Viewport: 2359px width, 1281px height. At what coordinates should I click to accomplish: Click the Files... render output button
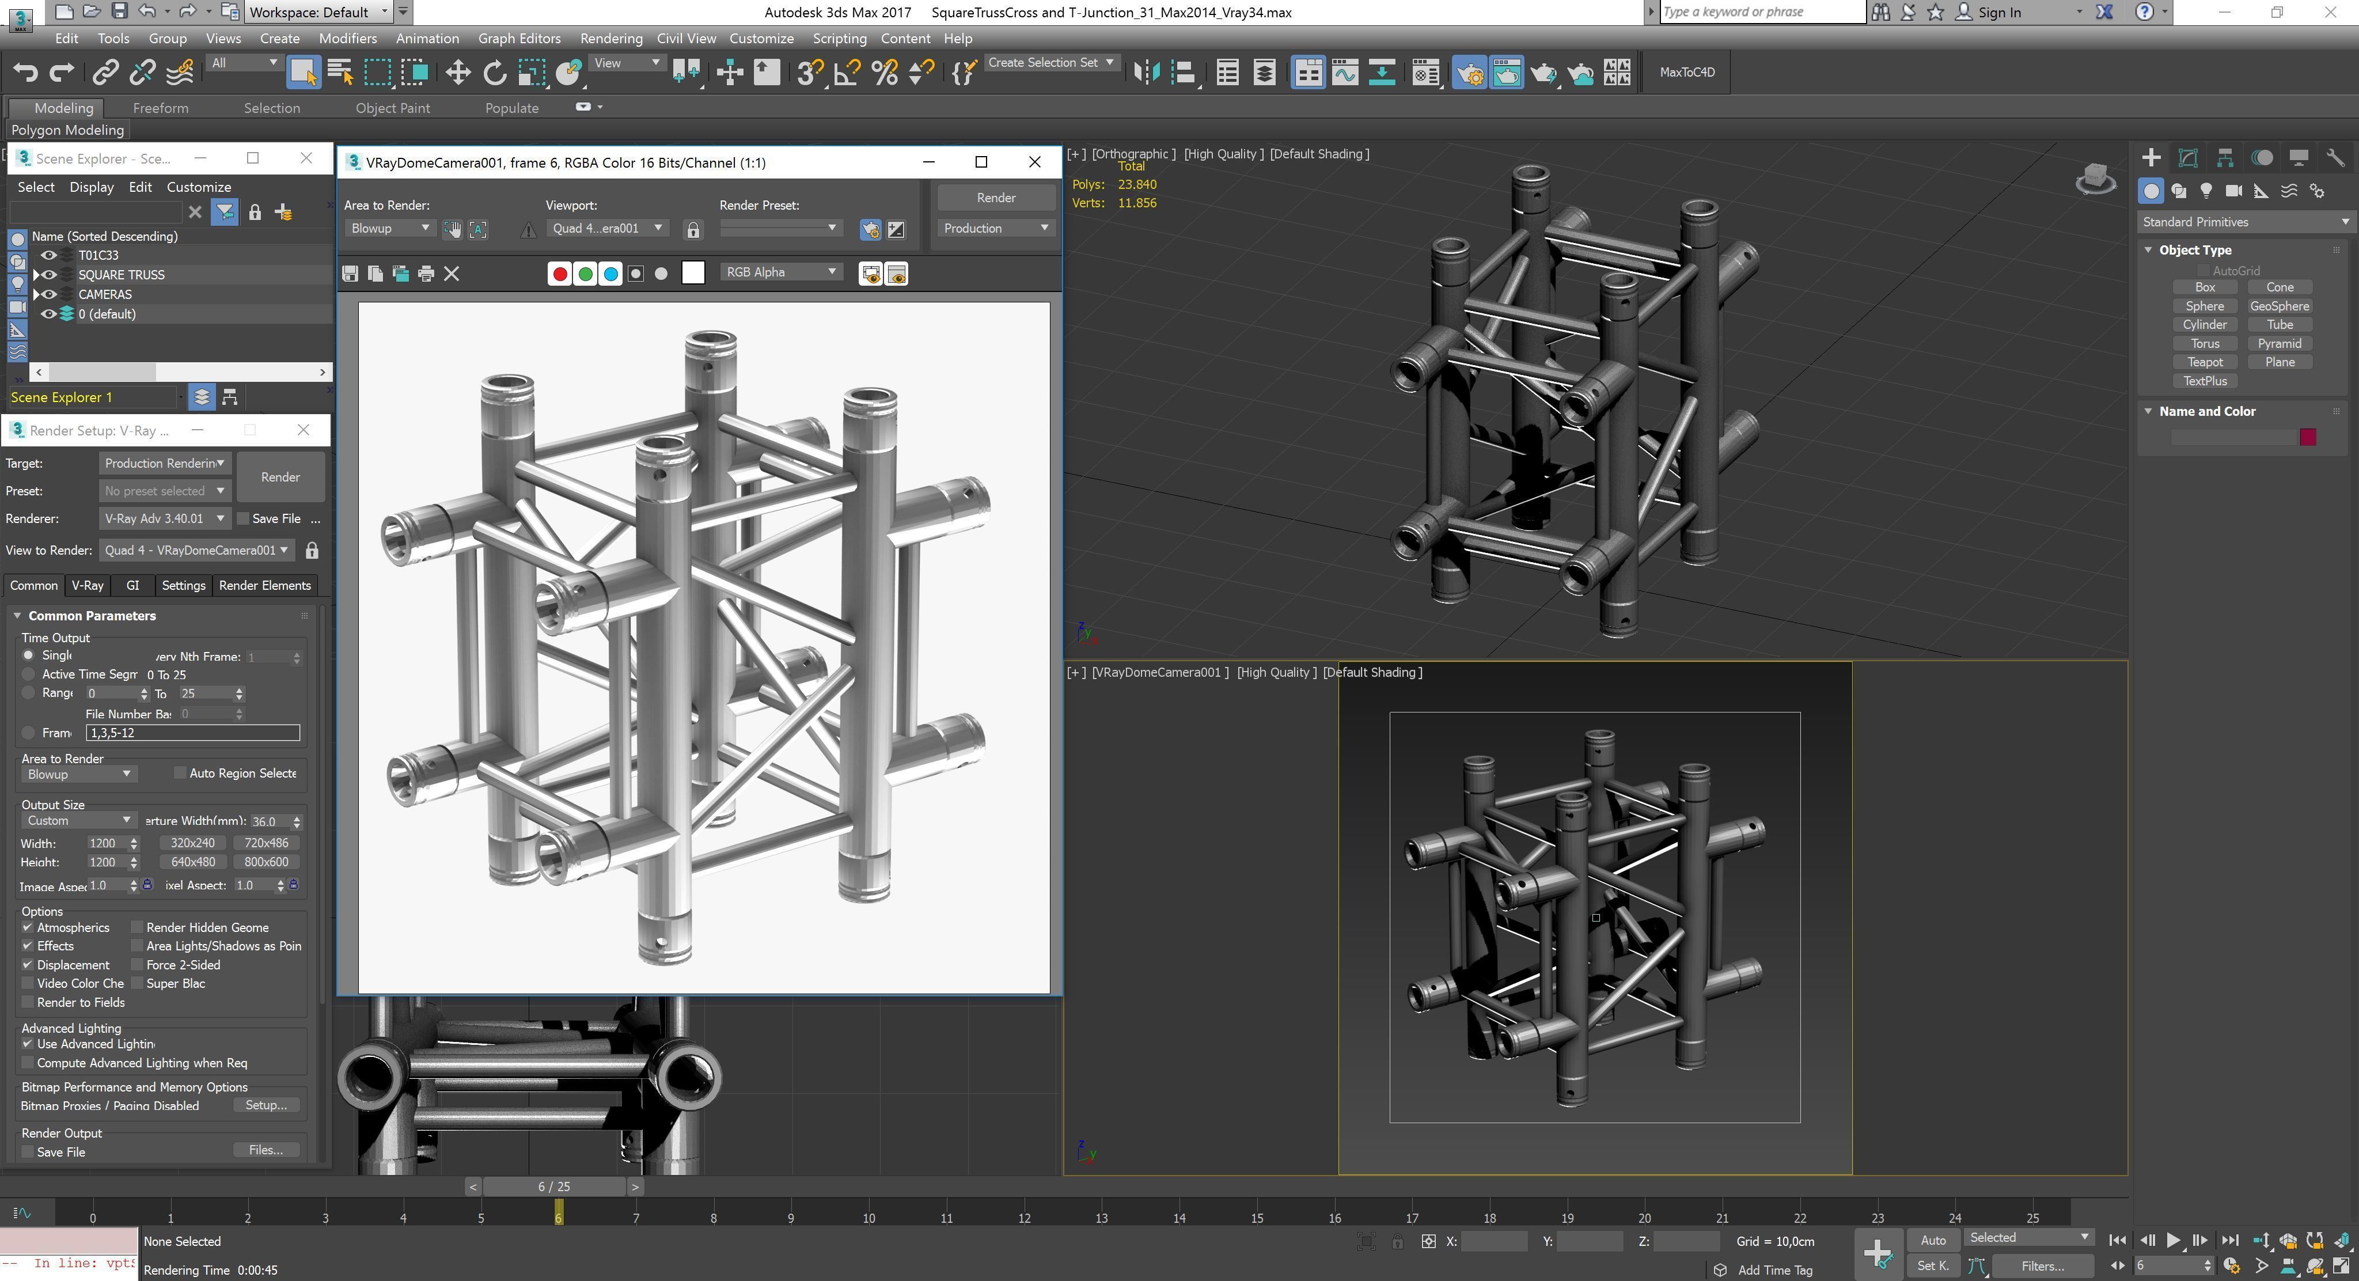click(x=266, y=1150)
